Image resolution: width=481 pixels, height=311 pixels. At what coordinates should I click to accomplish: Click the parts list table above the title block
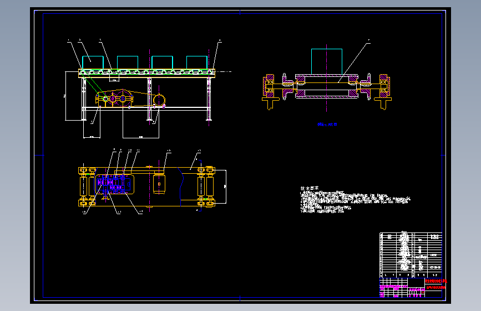point(411,255)
